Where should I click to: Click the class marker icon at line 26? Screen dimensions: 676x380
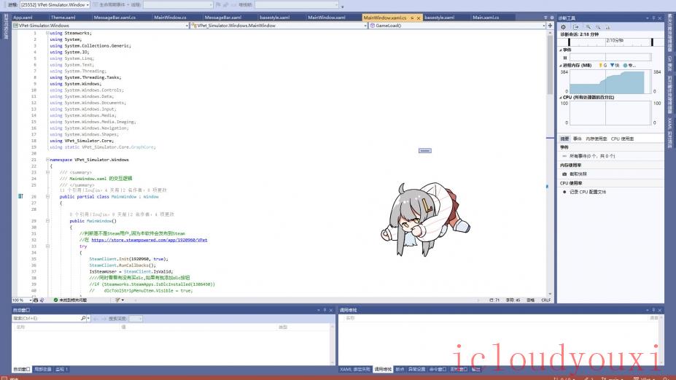(20, 196)
